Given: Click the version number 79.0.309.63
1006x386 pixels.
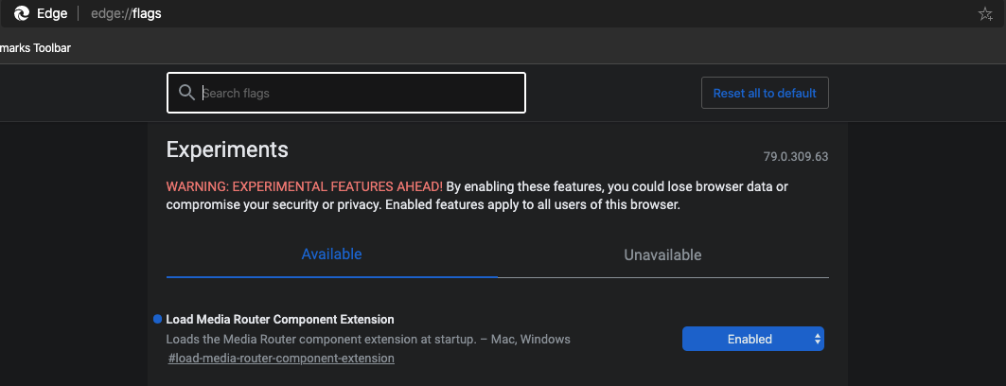Looking at the screenshot, I should [x=796, y=157].
